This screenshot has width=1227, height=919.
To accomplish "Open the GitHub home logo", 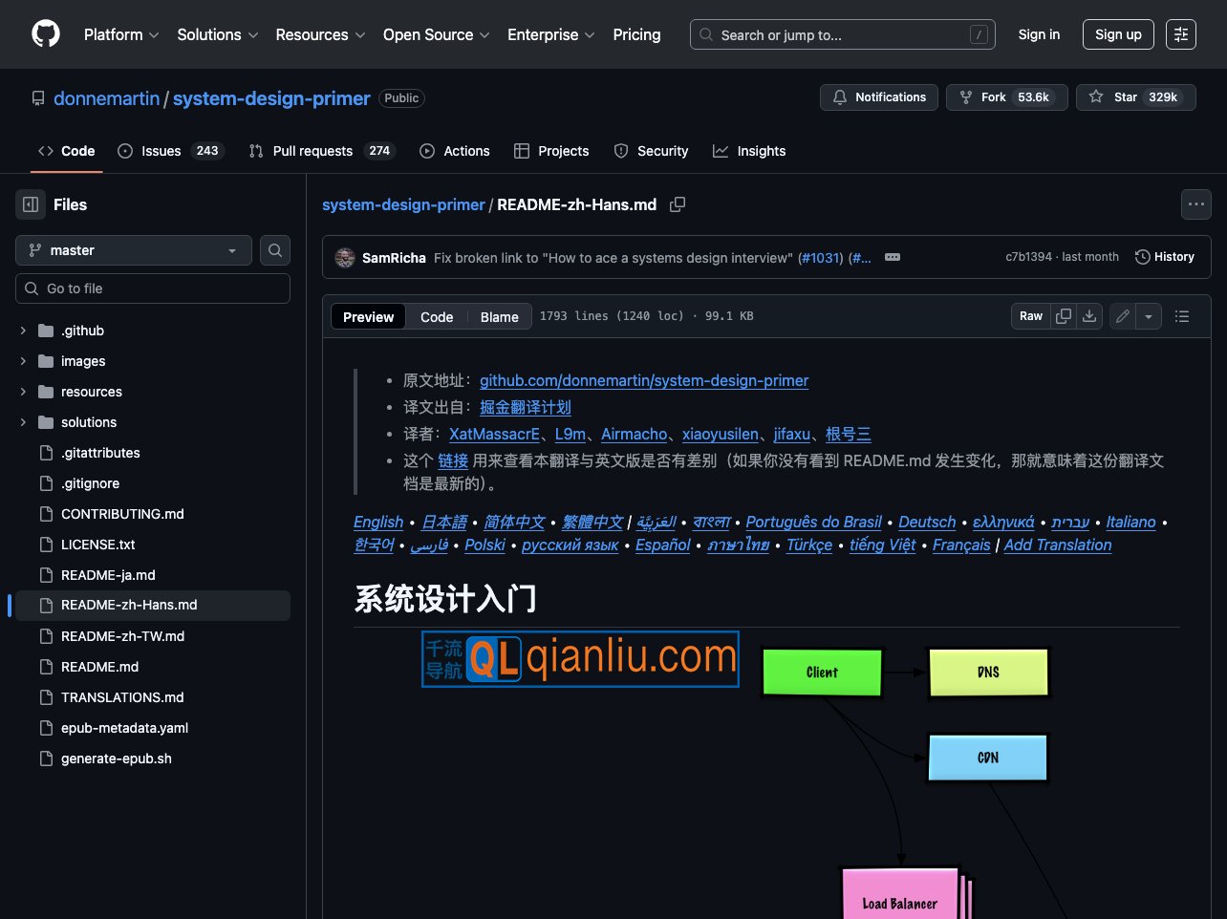I will (45, 34).
